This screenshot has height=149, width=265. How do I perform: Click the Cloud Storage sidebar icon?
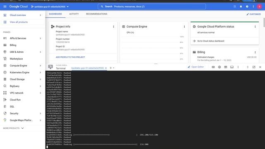point(5,79)
